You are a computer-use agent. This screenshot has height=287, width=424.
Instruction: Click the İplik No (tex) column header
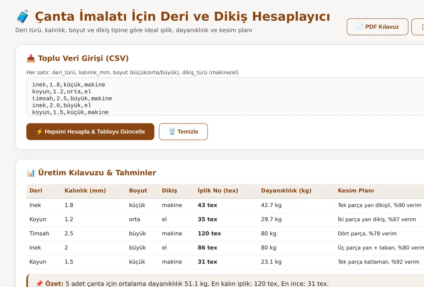tap(218, 190)
